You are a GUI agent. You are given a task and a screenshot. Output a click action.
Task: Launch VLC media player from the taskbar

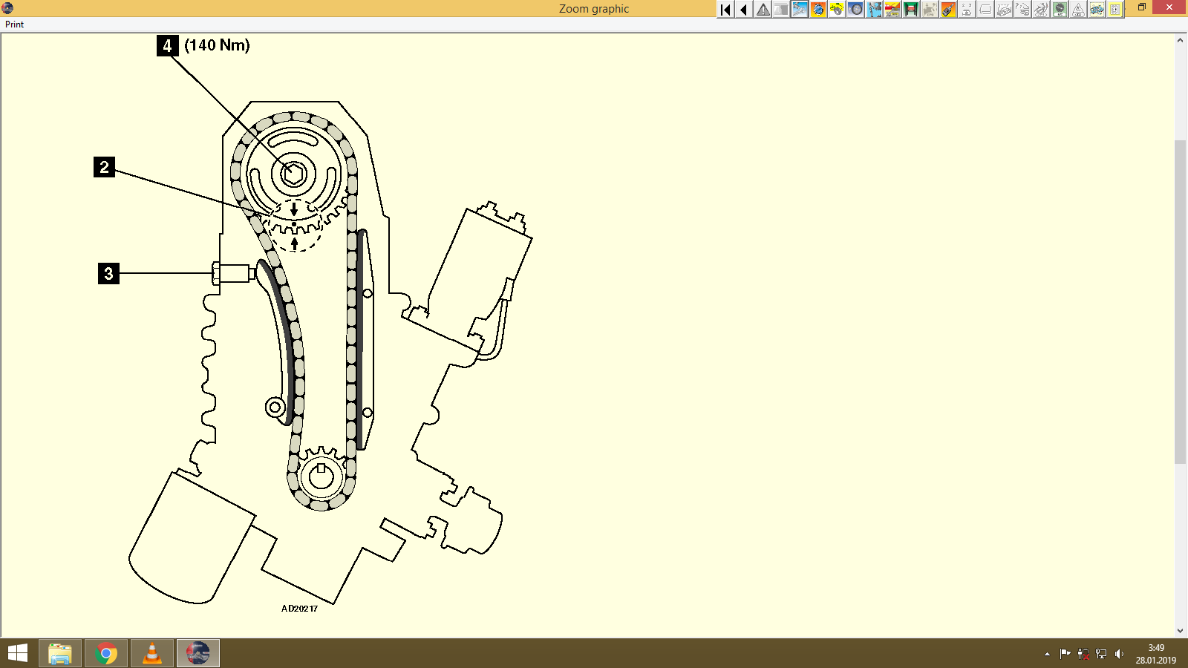pos(151,654)
